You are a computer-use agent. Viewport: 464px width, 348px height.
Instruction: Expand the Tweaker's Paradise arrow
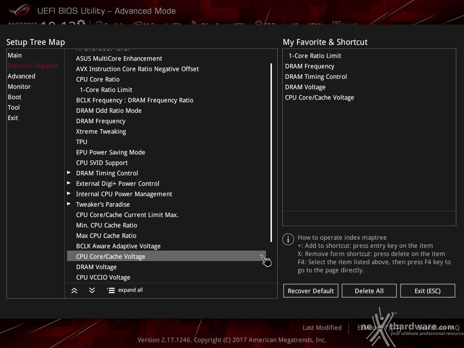point(69,203)
